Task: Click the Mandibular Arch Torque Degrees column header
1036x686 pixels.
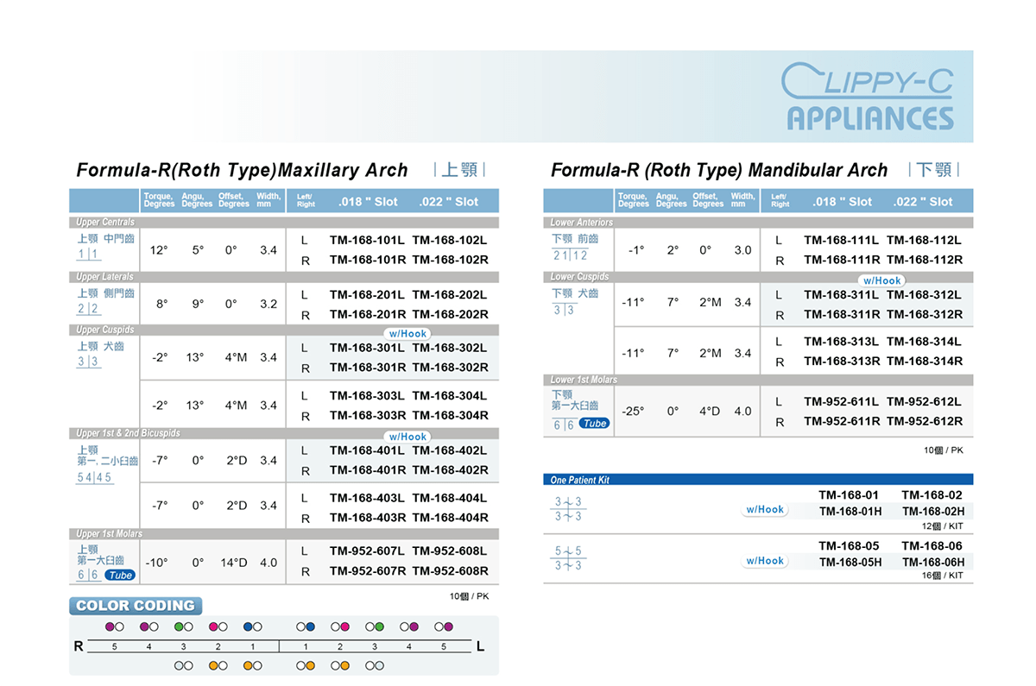Action: click(633, 201)
